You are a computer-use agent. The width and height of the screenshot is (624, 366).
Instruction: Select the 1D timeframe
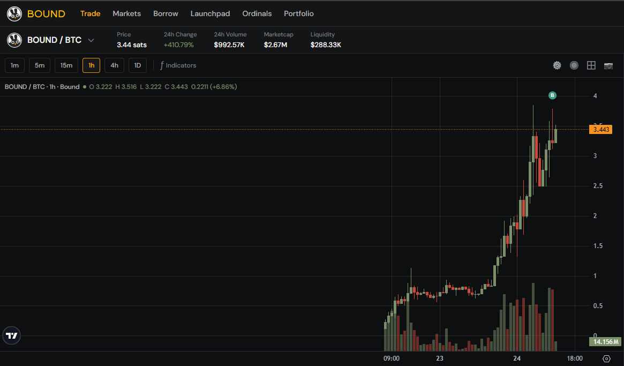(x=137, y=65)
